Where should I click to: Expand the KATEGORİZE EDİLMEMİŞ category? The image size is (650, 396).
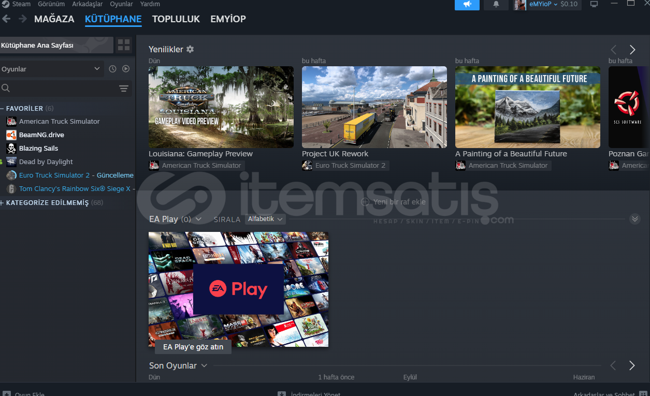(3, 203)
